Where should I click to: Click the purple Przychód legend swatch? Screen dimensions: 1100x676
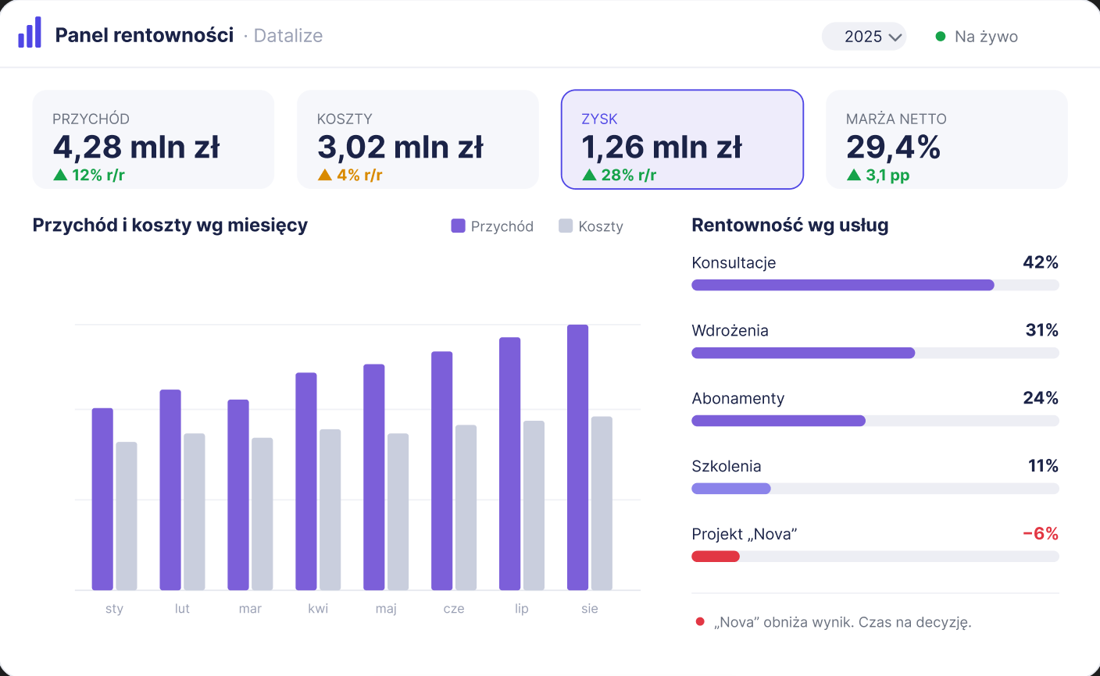coord(459,226)
